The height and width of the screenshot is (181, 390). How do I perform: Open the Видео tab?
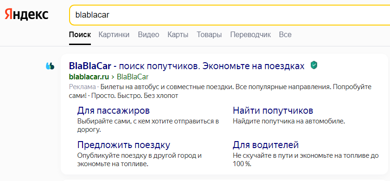point(148,34)
